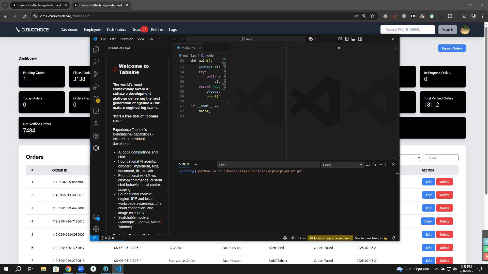Open Chrome downloads icon
This screenshot has height=274, width=488.
pos(464,16)
